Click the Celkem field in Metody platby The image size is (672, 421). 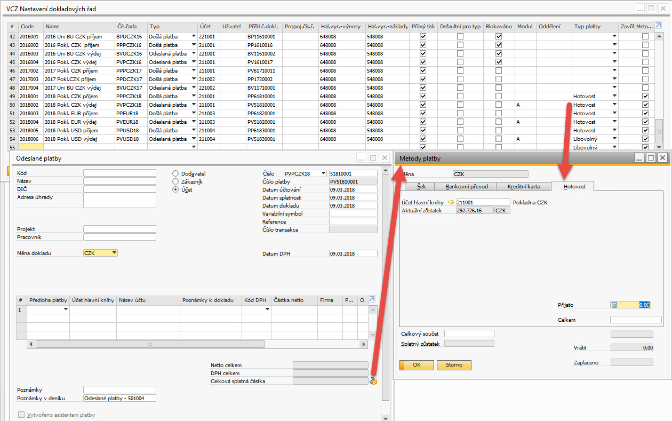636,320
